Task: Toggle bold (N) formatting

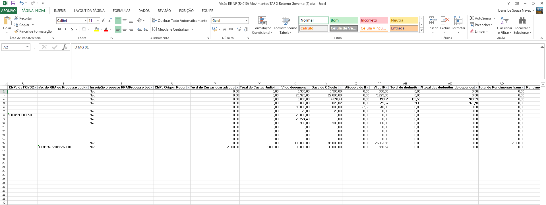Action: 59,29
